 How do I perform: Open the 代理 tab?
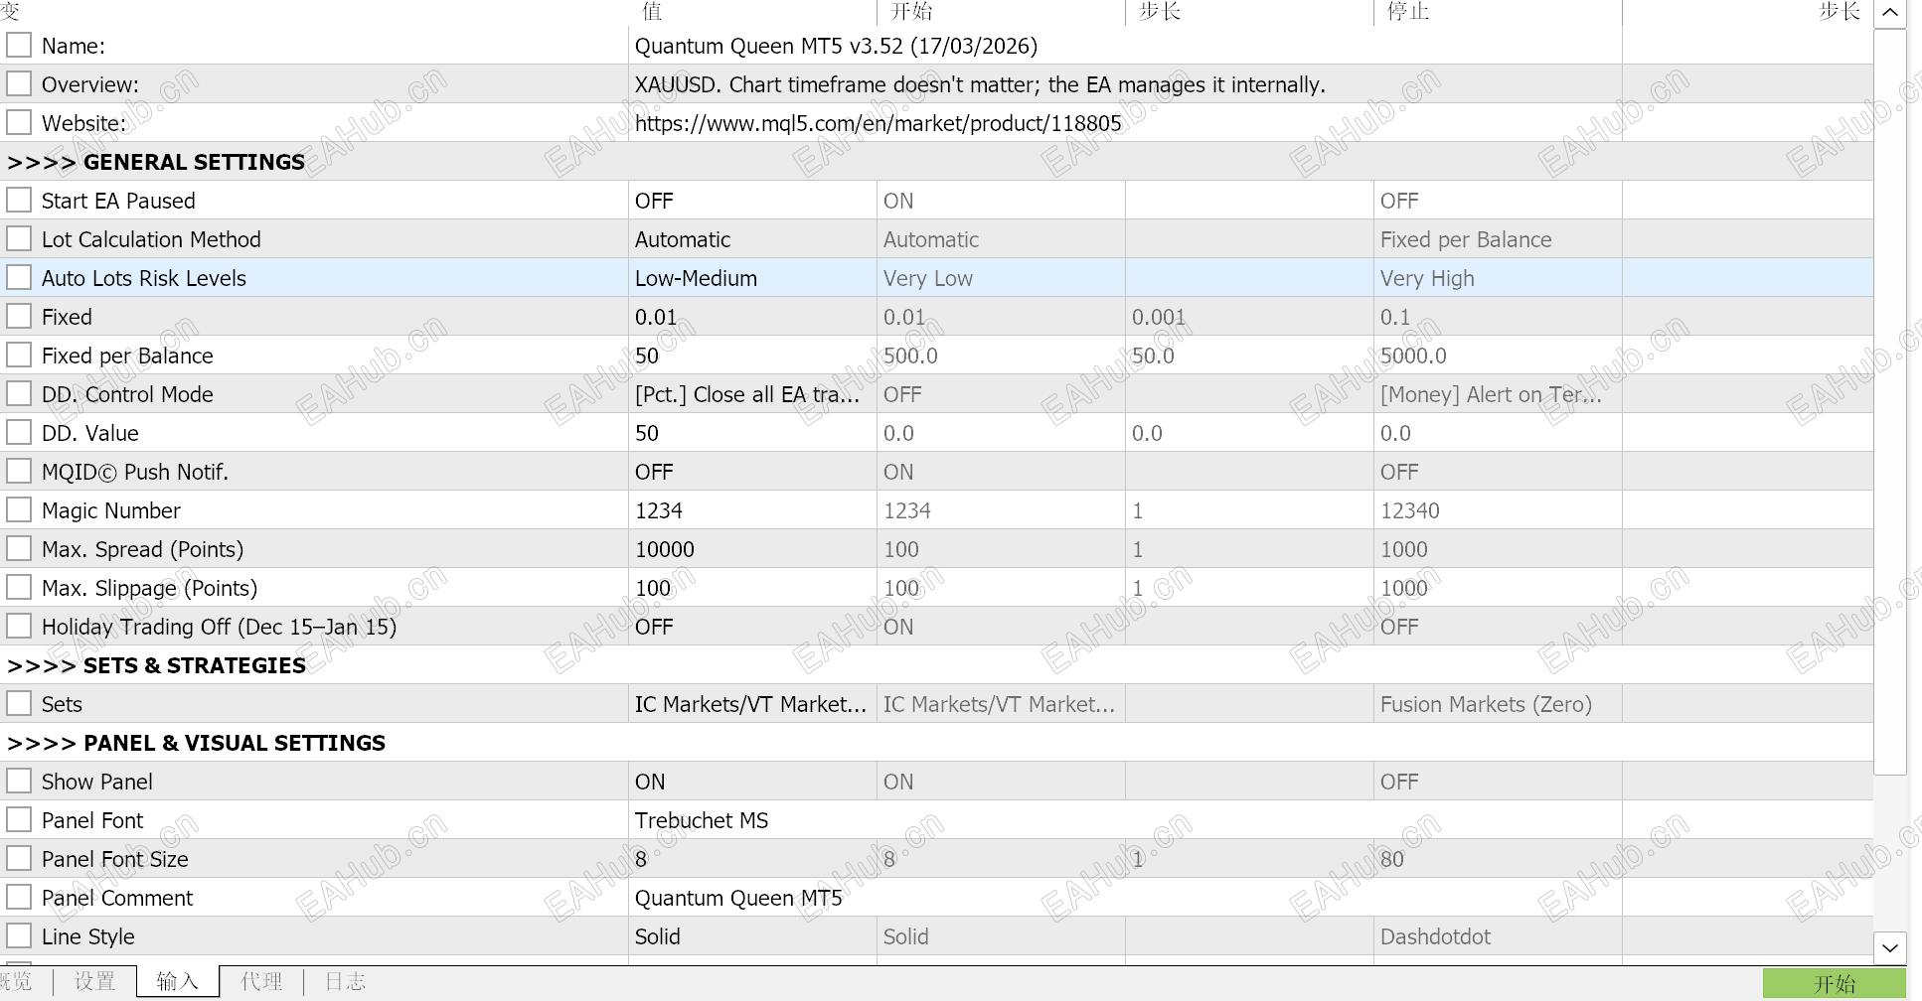tap(261, 982)
